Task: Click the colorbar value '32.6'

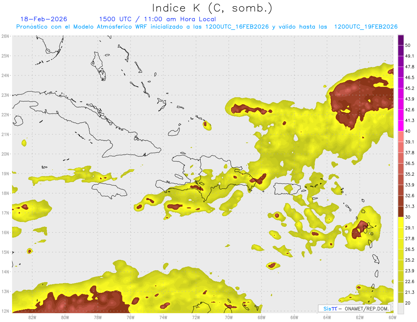Action: 409,196
